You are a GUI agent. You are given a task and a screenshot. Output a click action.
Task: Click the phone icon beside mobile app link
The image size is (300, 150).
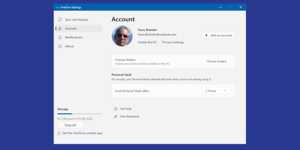(59, 133)
